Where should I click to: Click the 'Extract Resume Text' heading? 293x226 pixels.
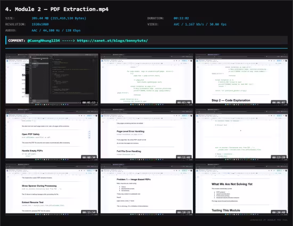tap(32, 202)
